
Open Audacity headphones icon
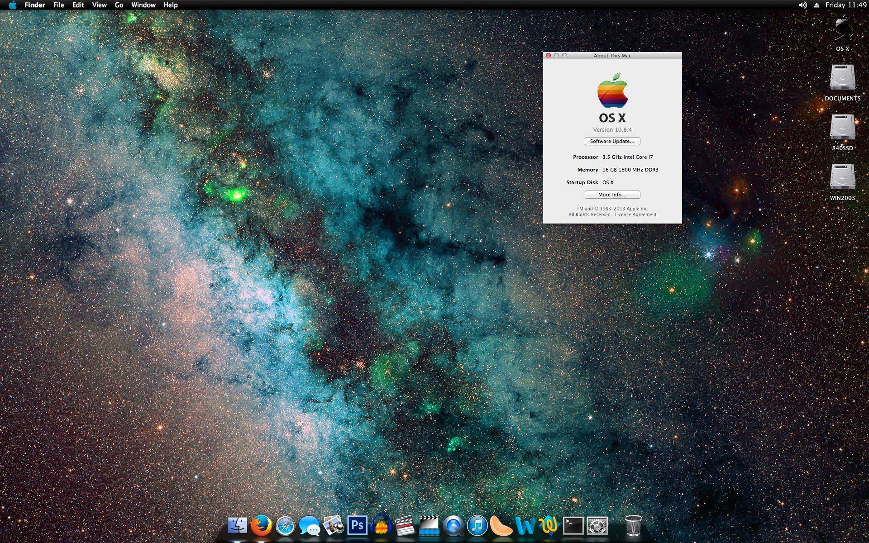[x=381, y=526]
